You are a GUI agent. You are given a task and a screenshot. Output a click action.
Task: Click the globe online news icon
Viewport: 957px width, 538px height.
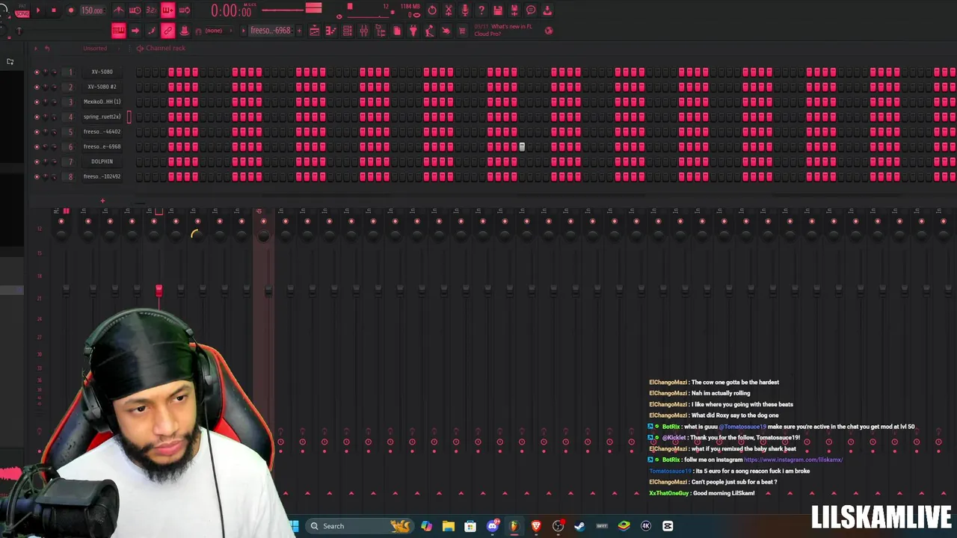549,31
